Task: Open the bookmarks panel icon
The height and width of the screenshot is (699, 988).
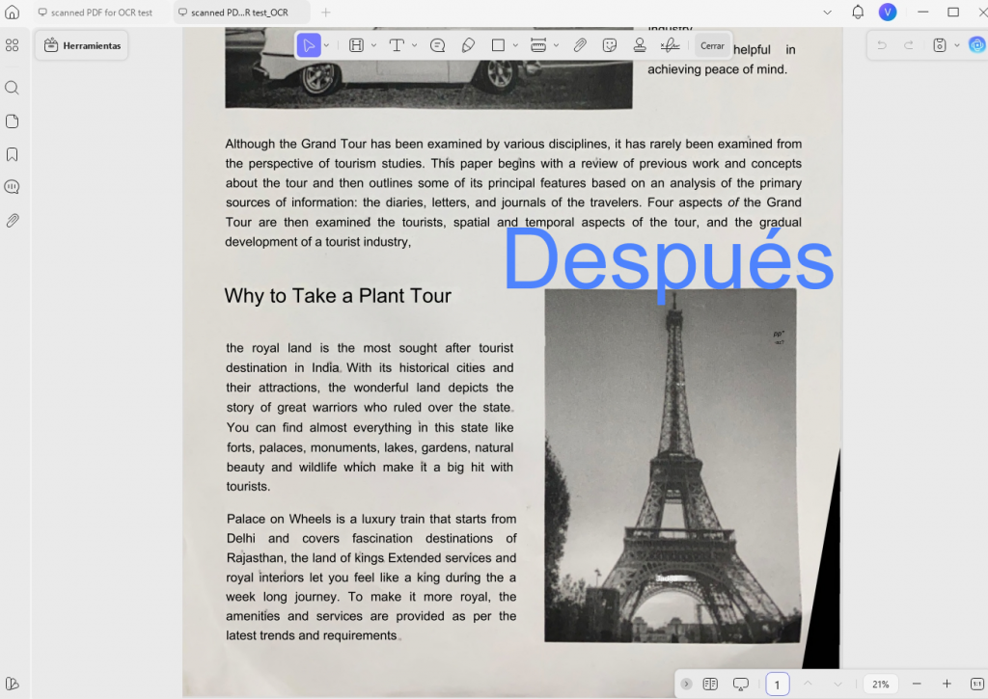Action: (12, 155)
